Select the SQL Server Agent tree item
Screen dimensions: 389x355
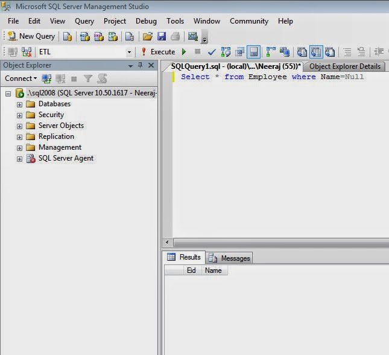pyautogui.click(x=66, y=158)
